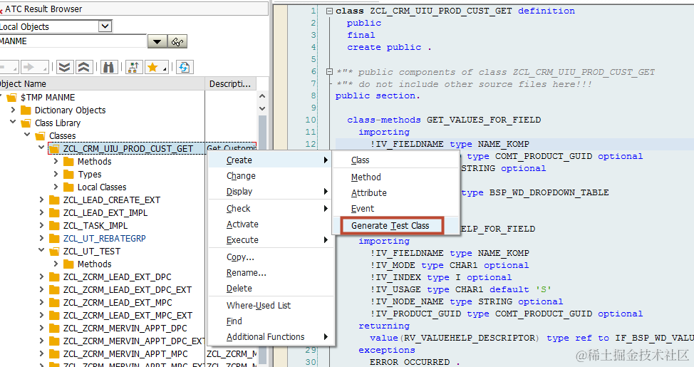Click line number 12 in the gutter
Image resolution: width=694 pixels, height=367 pixels.
click(x=311, y=144)
